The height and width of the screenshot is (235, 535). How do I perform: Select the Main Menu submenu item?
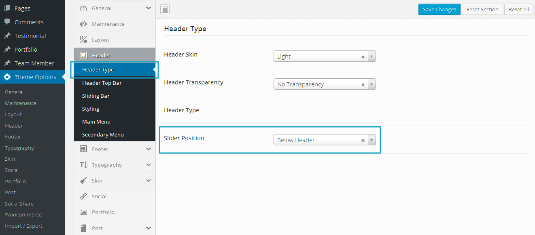[x=96, y=122]
